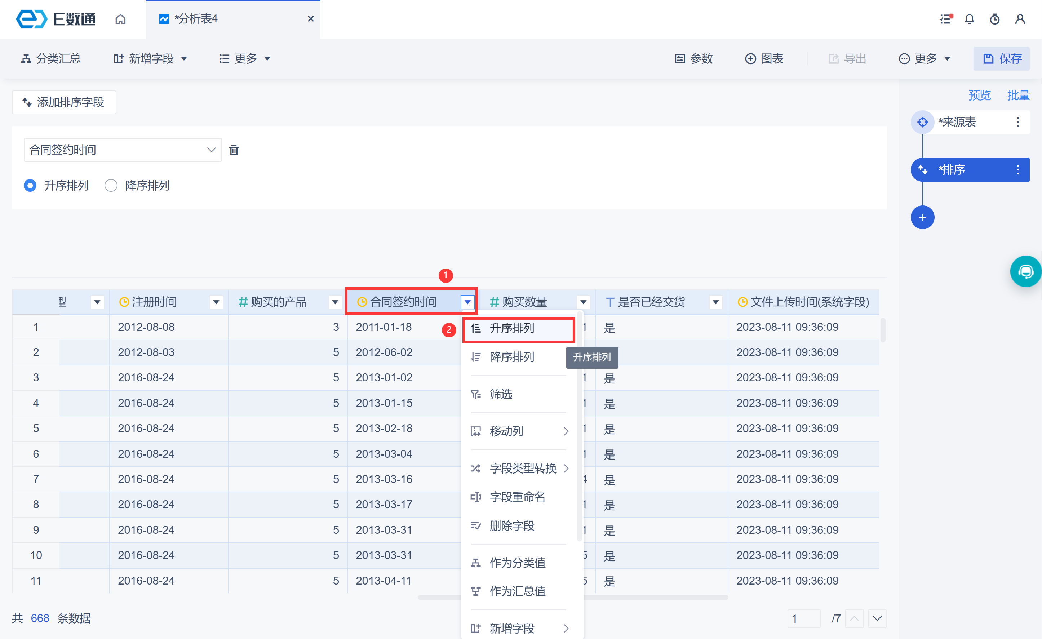
Task: Select the 降序排列 radio button
Action: [x=111, y=185]
